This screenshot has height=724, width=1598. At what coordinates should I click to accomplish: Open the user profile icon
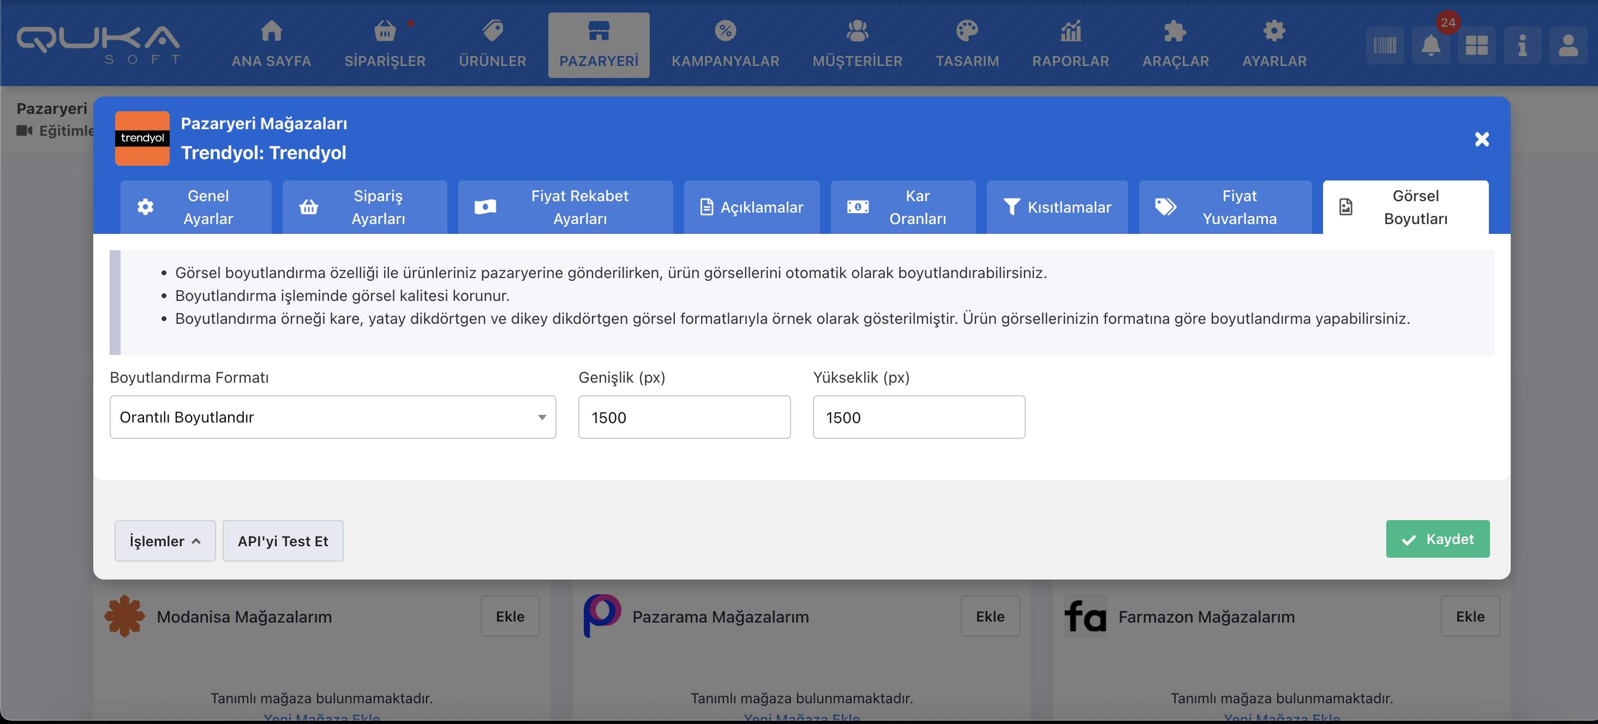1568,45
